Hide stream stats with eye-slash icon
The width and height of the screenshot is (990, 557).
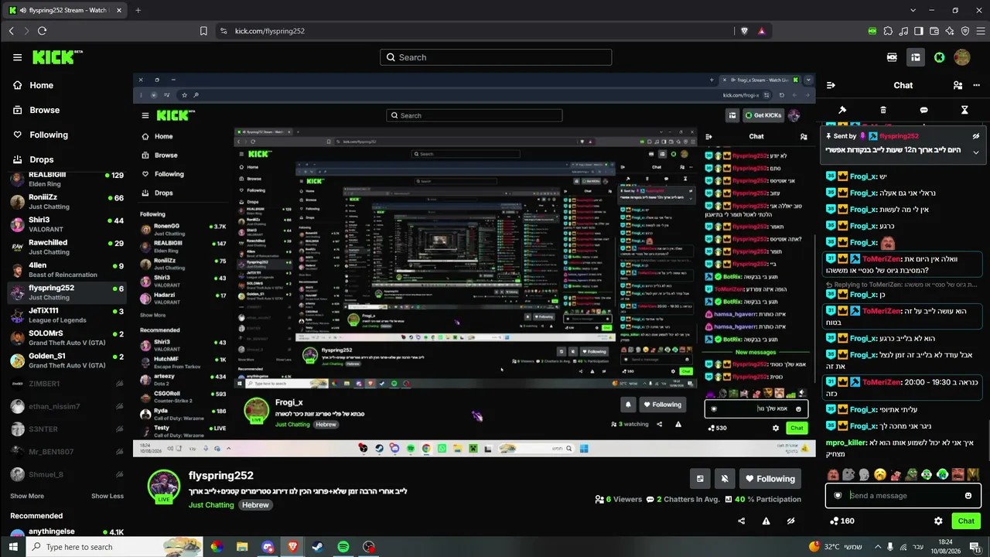pos(790,521)
